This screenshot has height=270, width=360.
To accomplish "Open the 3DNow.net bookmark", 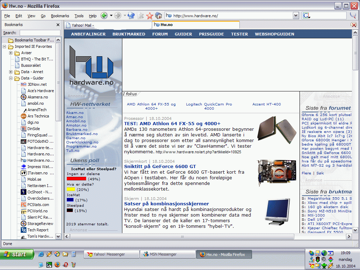I will point(37,84).
